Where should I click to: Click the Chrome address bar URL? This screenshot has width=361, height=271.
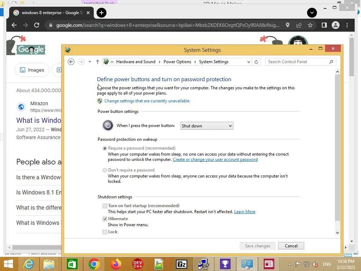pyautogui.click(x=167, y=25)
